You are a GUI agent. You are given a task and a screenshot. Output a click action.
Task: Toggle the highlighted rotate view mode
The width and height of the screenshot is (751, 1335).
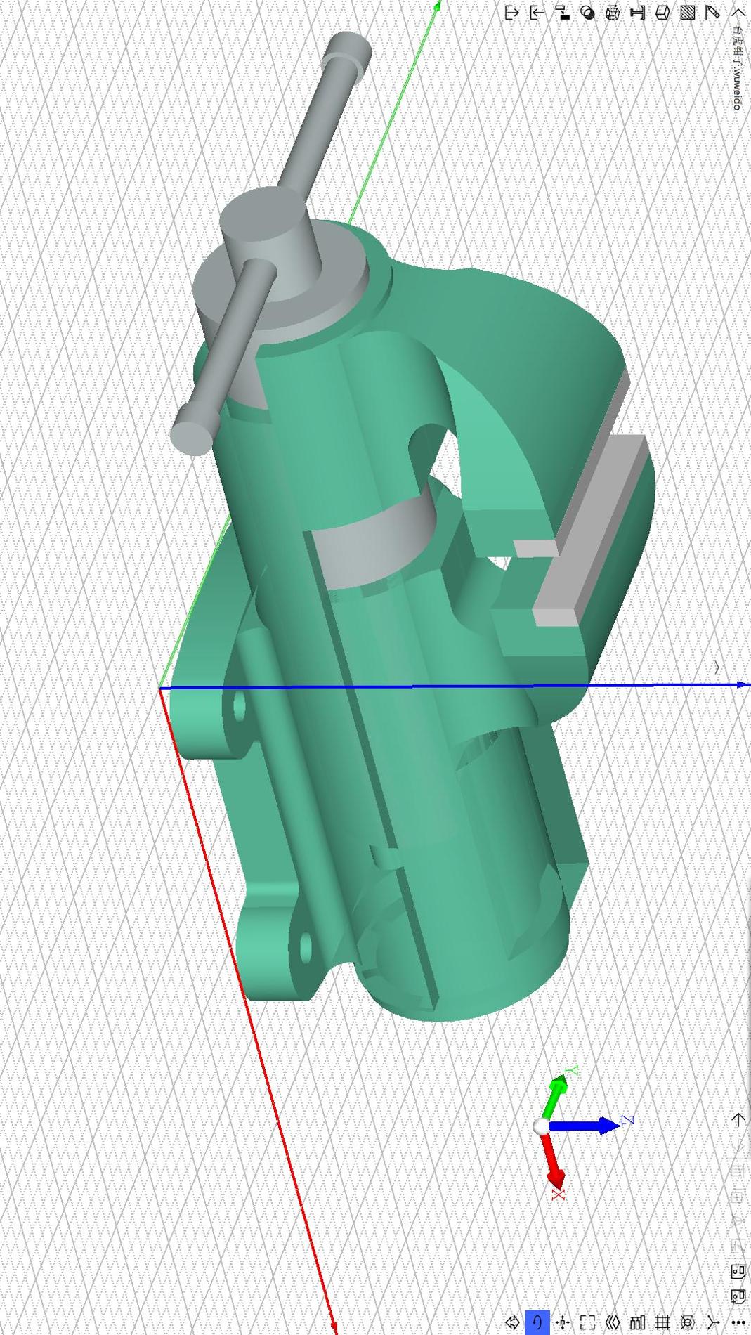(x=537, y=1322)
